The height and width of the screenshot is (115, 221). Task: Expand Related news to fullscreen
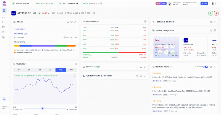pos(214,67)
